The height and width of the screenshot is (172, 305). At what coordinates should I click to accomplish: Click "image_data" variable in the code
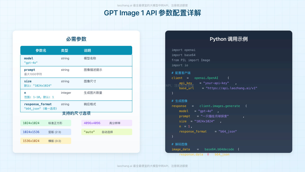click(x=181, y=149)
